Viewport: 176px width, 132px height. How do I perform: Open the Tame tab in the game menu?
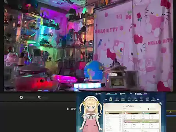pyautogui.click(x=147, y=99)
